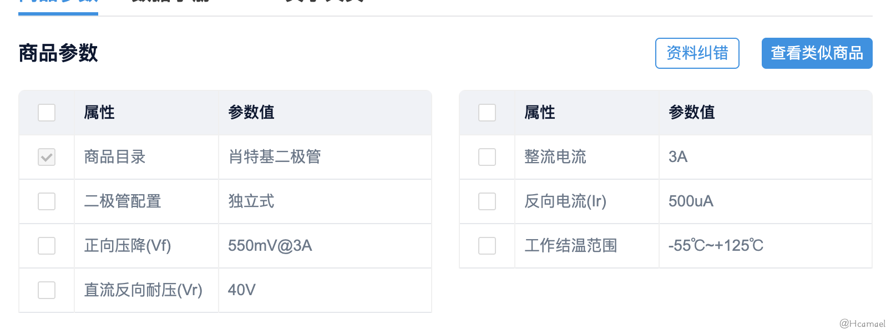Click the 资料纠错 button
Image resolution: width=891 pixels, height=334 pixels.
pos(697,53)
